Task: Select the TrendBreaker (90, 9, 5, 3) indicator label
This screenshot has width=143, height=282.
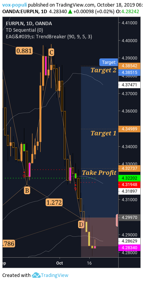Action: pyautogui.click(x=49, y=37)
